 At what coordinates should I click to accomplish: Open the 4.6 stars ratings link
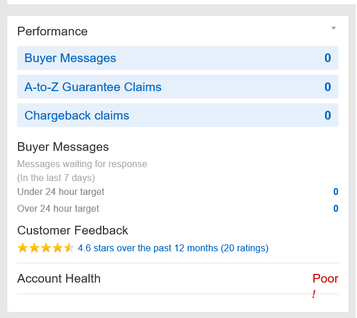tap(173, 248)
